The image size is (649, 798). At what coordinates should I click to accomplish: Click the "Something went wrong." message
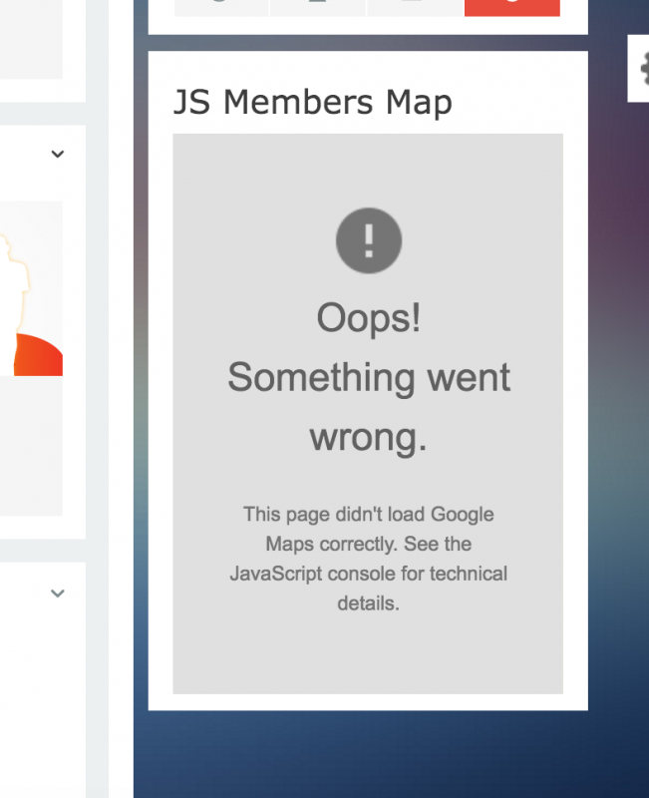click(x=369, y=407)
